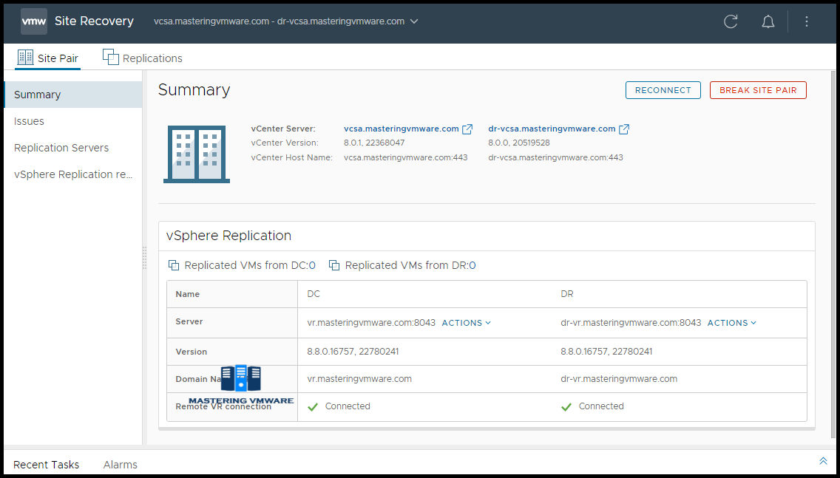The width and height of the screenshot is (840, 478).
Task: Select Issues in the sidebar
Action: click(x=27, y=120)
